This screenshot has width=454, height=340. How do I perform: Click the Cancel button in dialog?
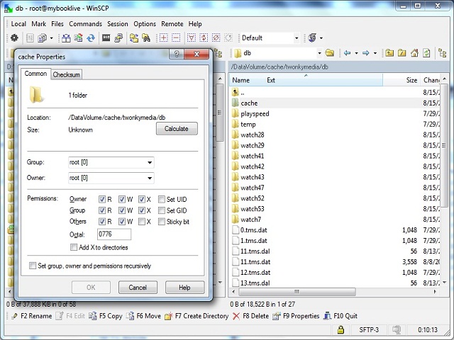pos(138,288)
